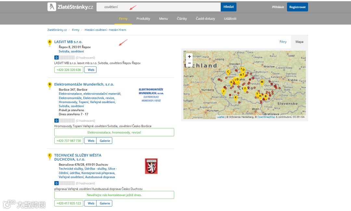Click the Registrovat button
Image resolution: width=351 pixels, height=211 pixels.
(x=297, y=7)
